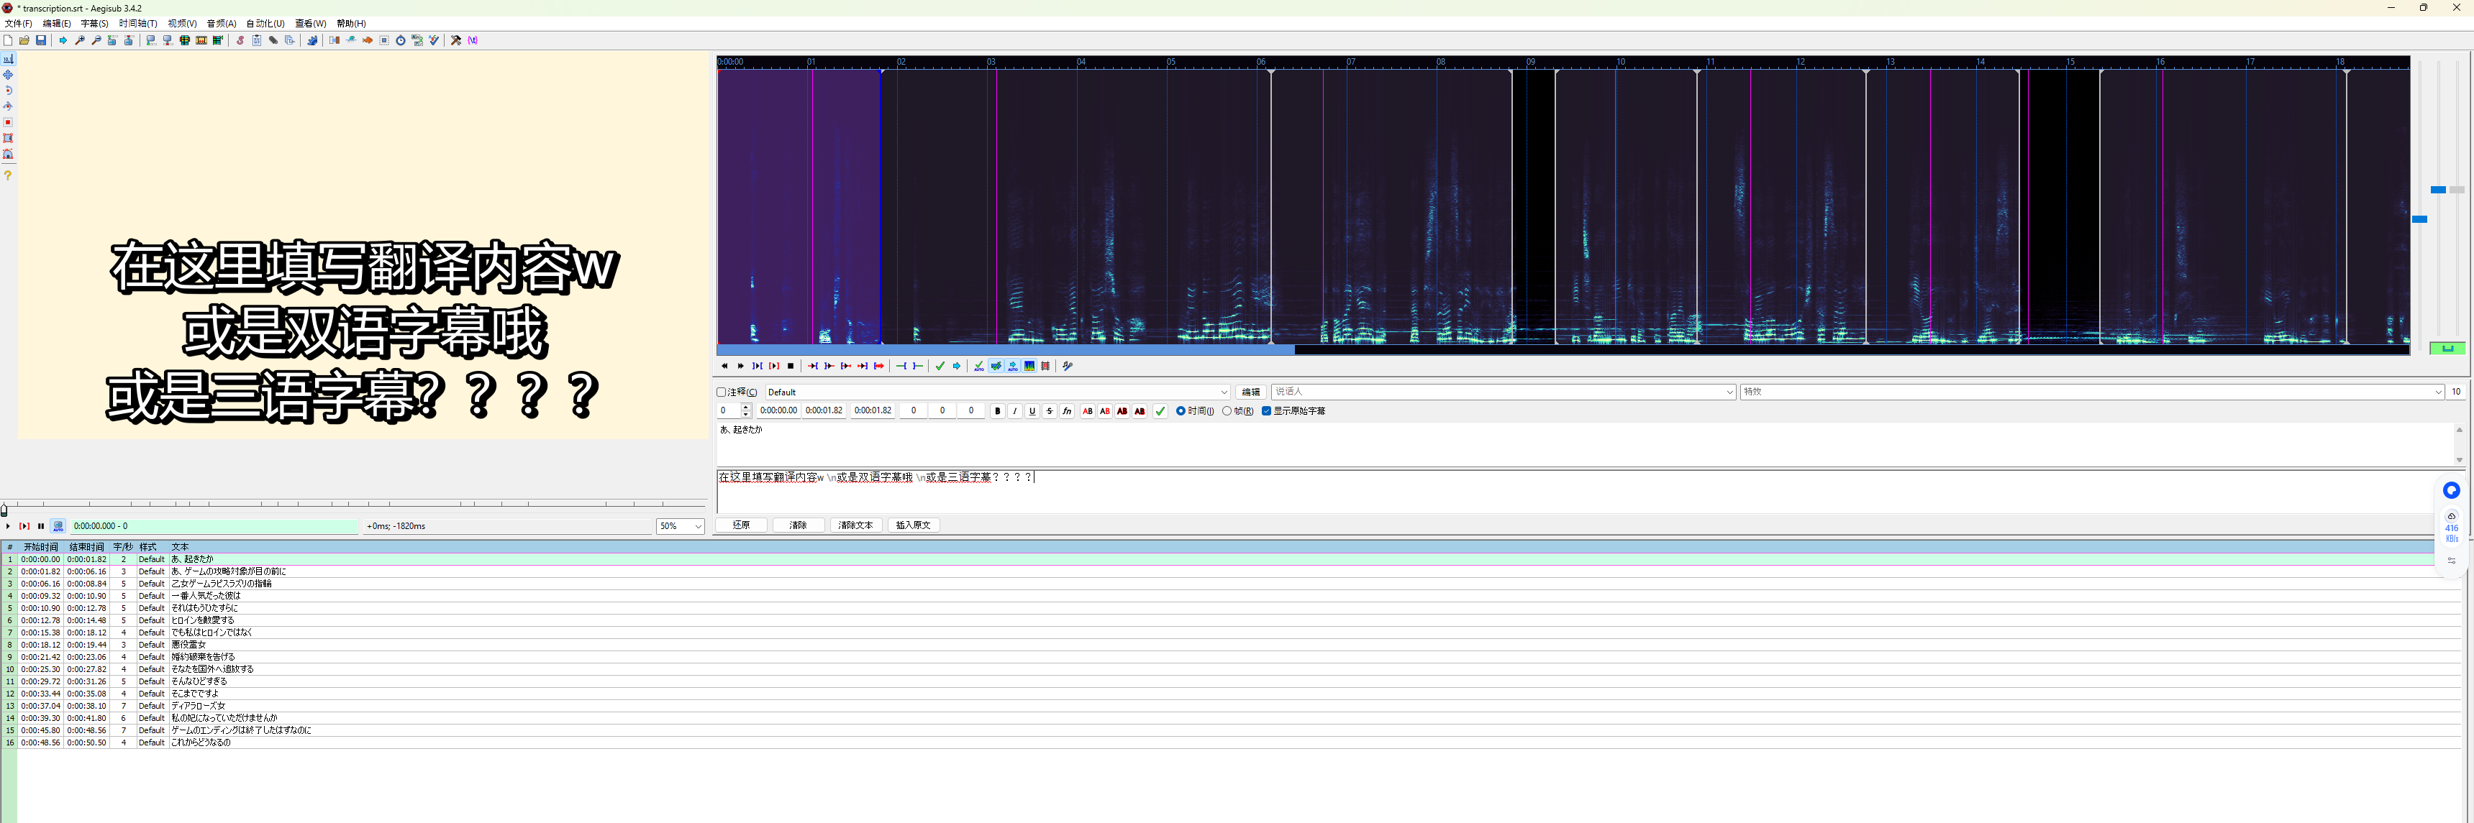Click the 插入原文 button
Image resolution: width=2474 pixels, height=823 pixels.
(912, 525)
